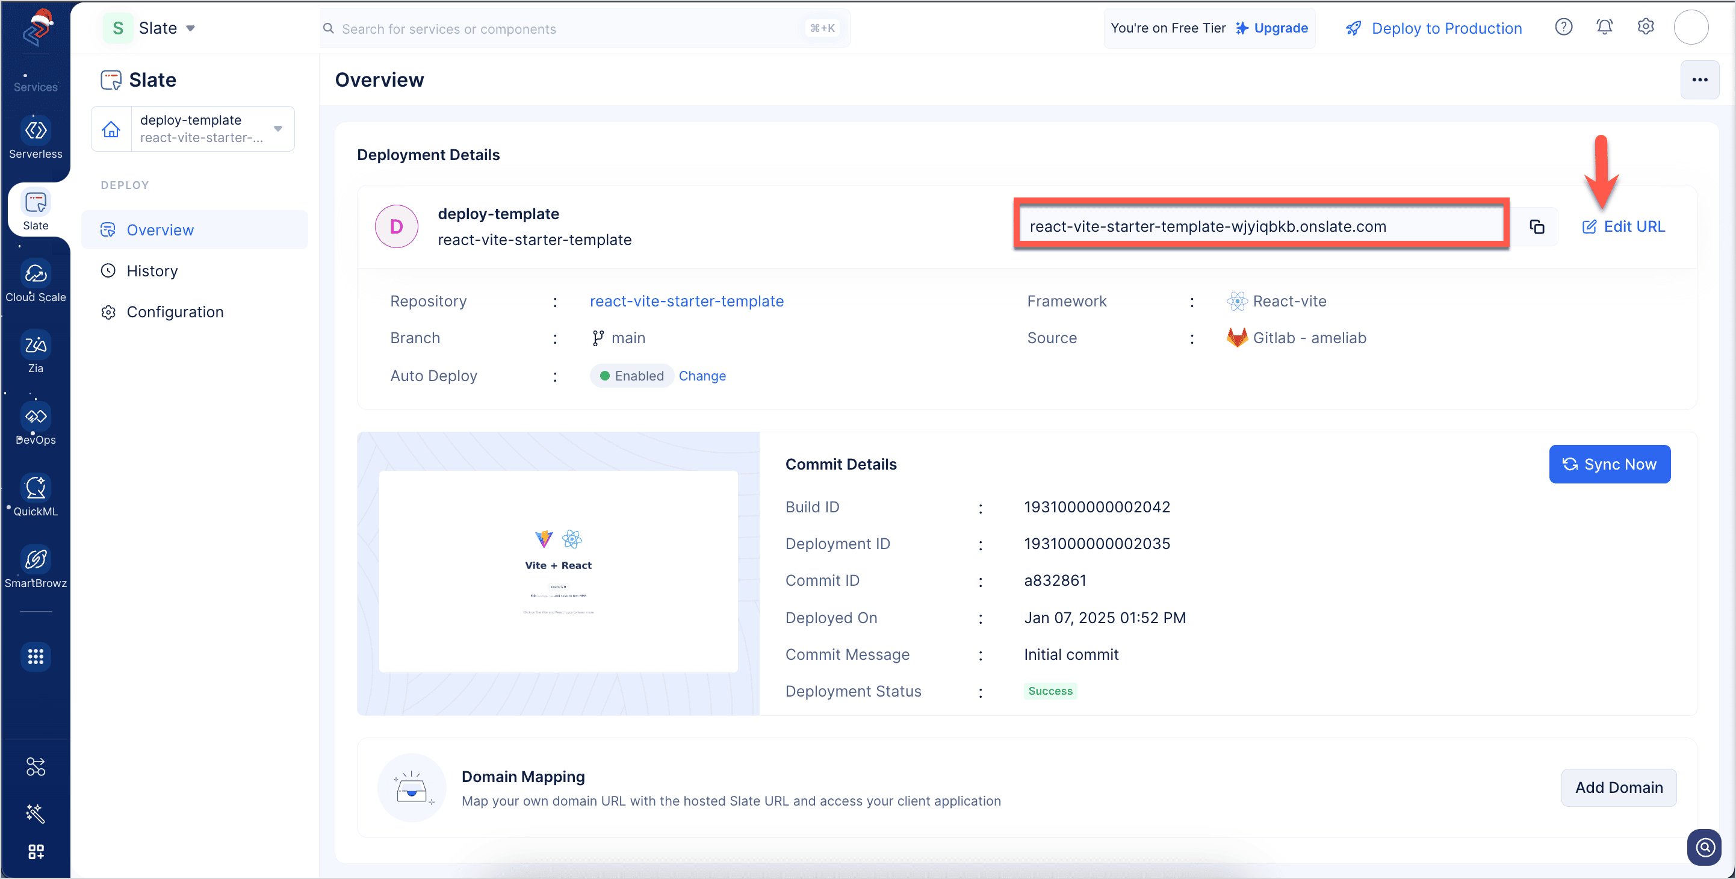Click the Success deployment status badge
The width and height of the screenshot is (1736, 879).
[1050, 691]
